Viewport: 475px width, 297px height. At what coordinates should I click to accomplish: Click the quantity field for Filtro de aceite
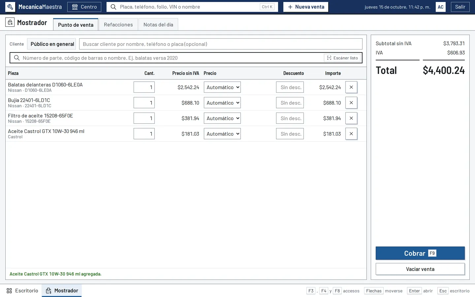tap(144, 118)
